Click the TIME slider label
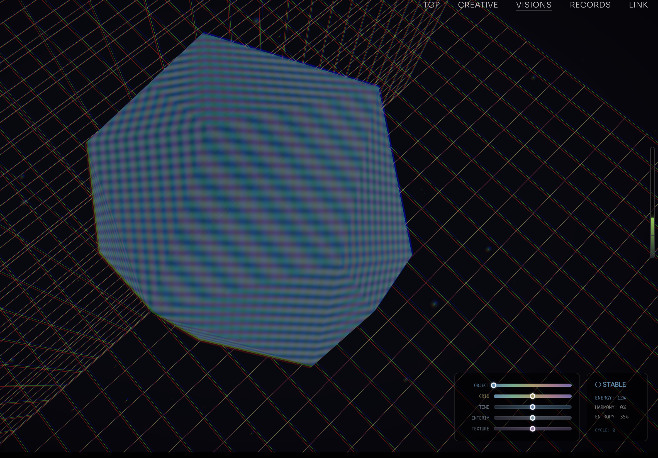 click(484, 407)
